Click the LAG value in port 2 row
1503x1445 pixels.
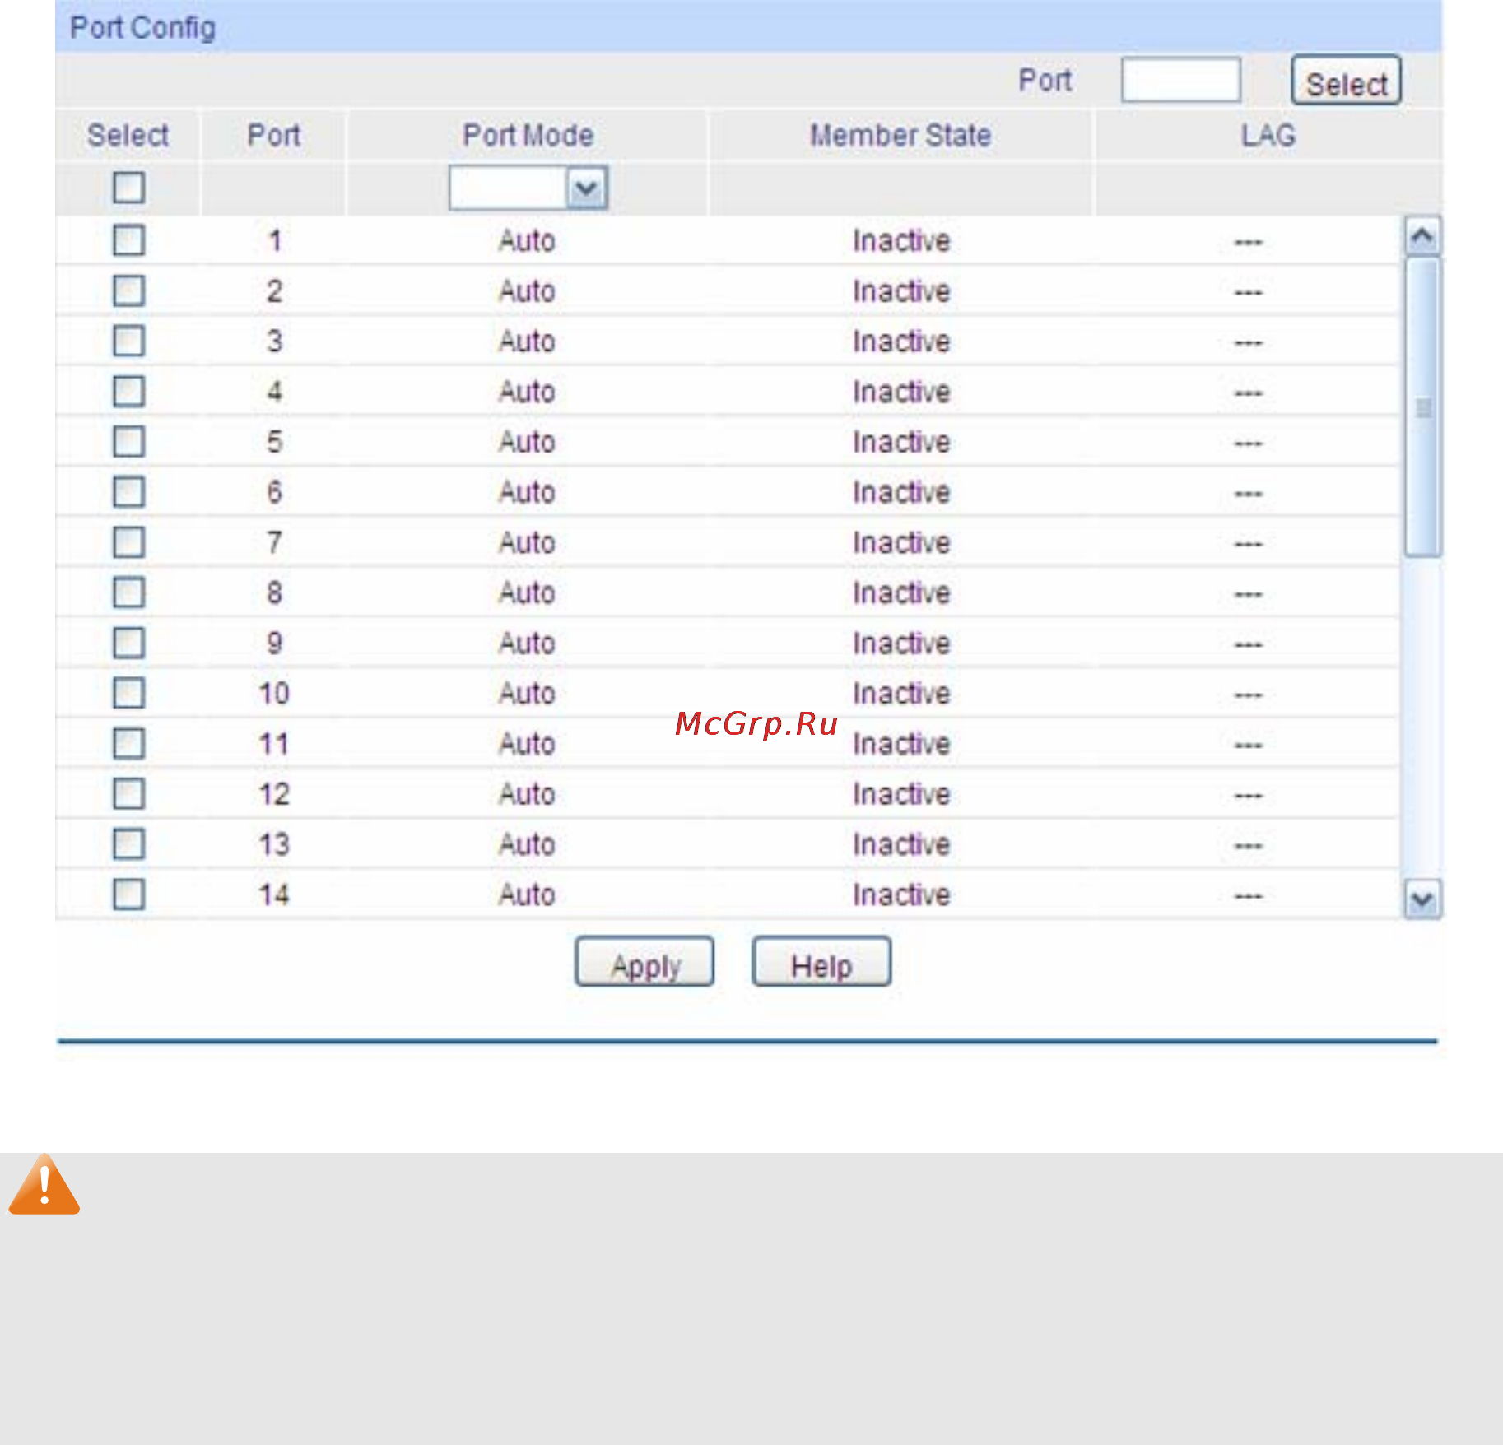[x=1248, y=292]
